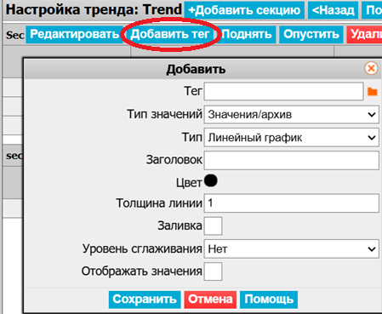Cancel with the Отмена button
382x314 pixels.
pos(210,300)
